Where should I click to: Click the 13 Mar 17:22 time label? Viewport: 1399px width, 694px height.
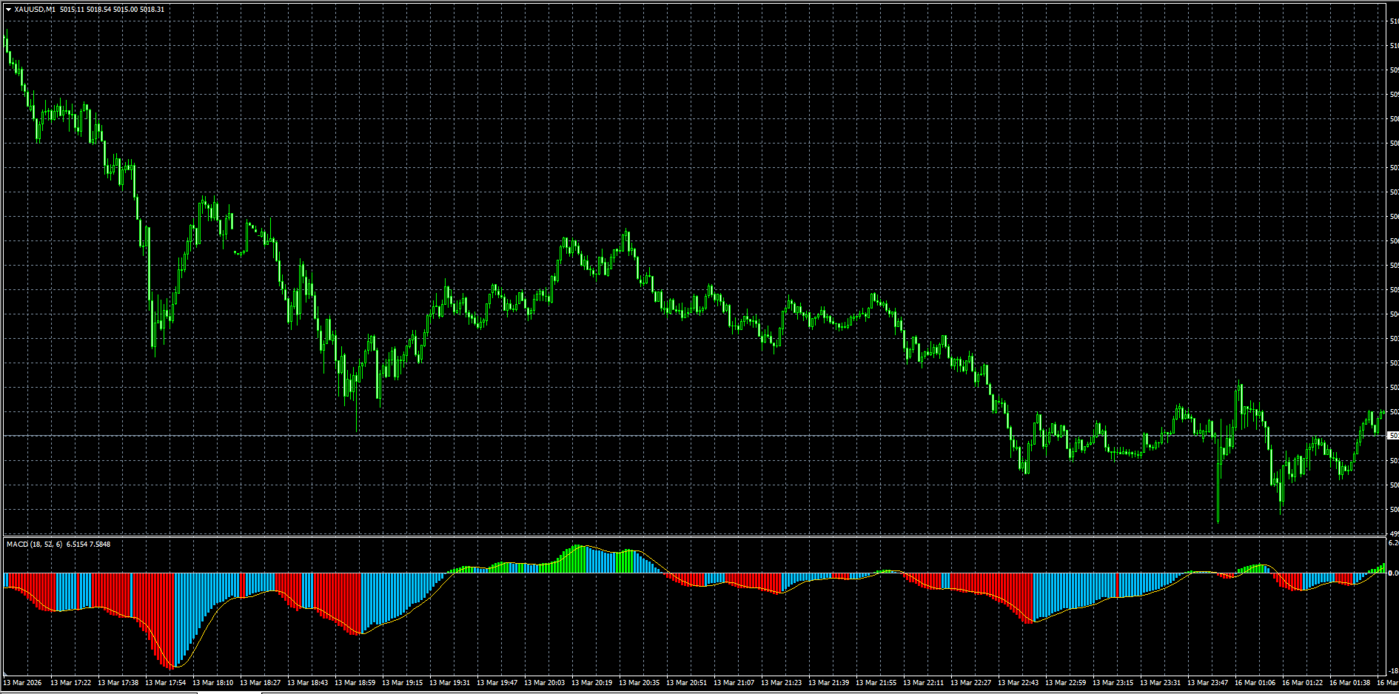(x=70, y=683)
